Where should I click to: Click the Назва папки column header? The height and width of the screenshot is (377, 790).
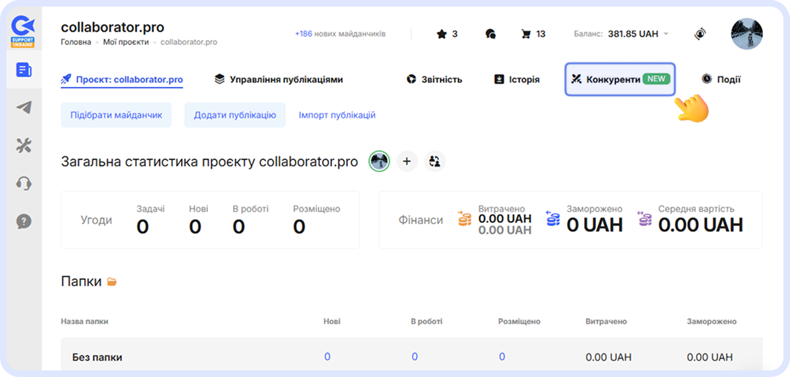(84, 322)
